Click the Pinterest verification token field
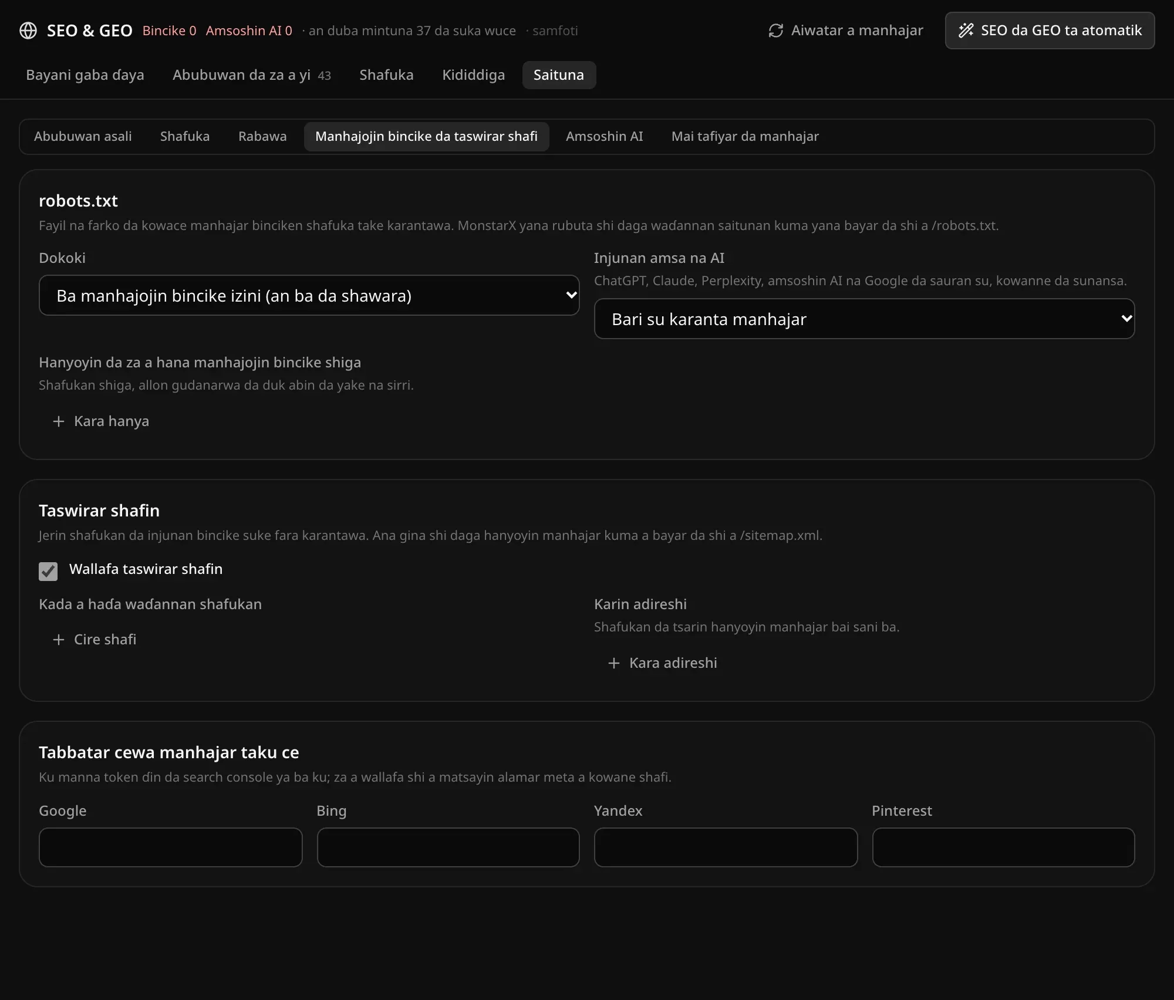 (x=1003, y=847)
